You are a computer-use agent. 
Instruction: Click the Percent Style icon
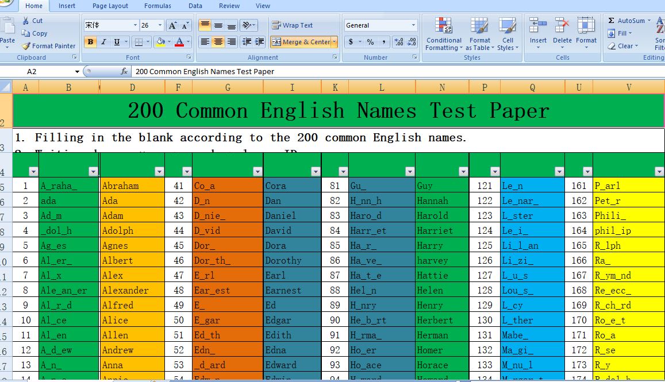click(371, 41)
